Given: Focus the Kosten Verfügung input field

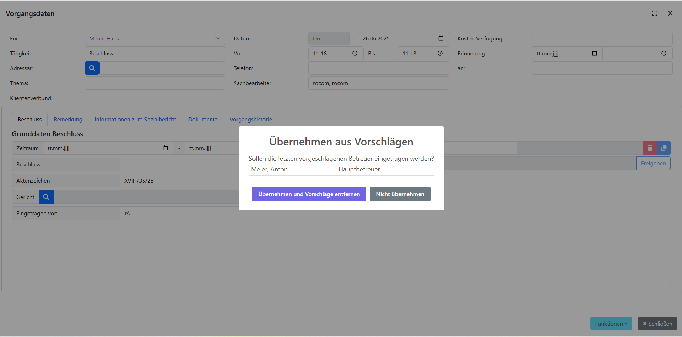Looking at the screenshot, I should (602, 38).
